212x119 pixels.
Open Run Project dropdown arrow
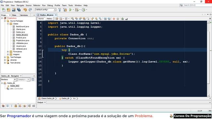click(x=73, y=10)
